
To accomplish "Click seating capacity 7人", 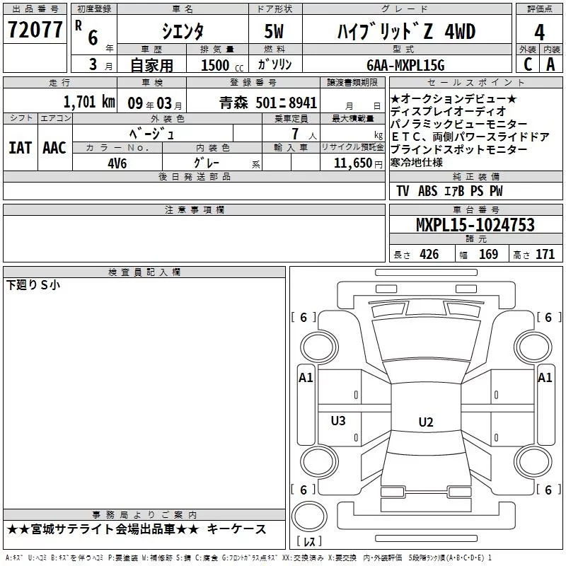I will 304,134.
